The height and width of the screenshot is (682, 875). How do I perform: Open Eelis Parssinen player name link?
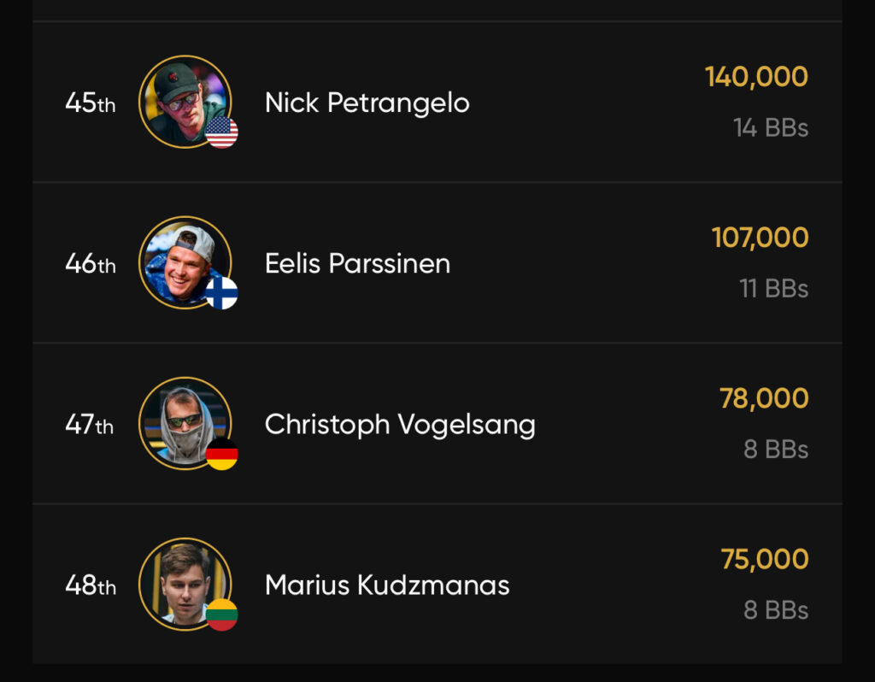pos(357,263)
